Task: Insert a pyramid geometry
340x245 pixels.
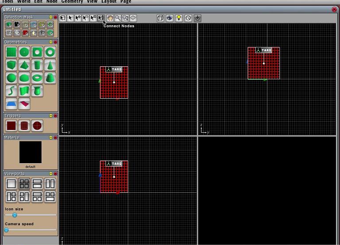Action: click(x=24, y=65)
